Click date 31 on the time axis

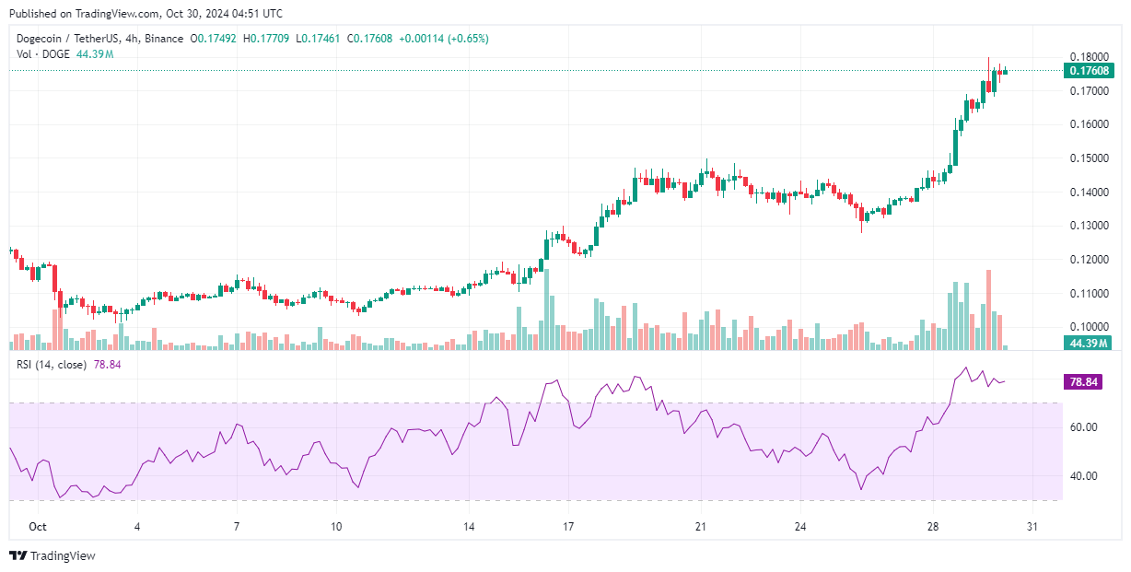pos(1032,527)
